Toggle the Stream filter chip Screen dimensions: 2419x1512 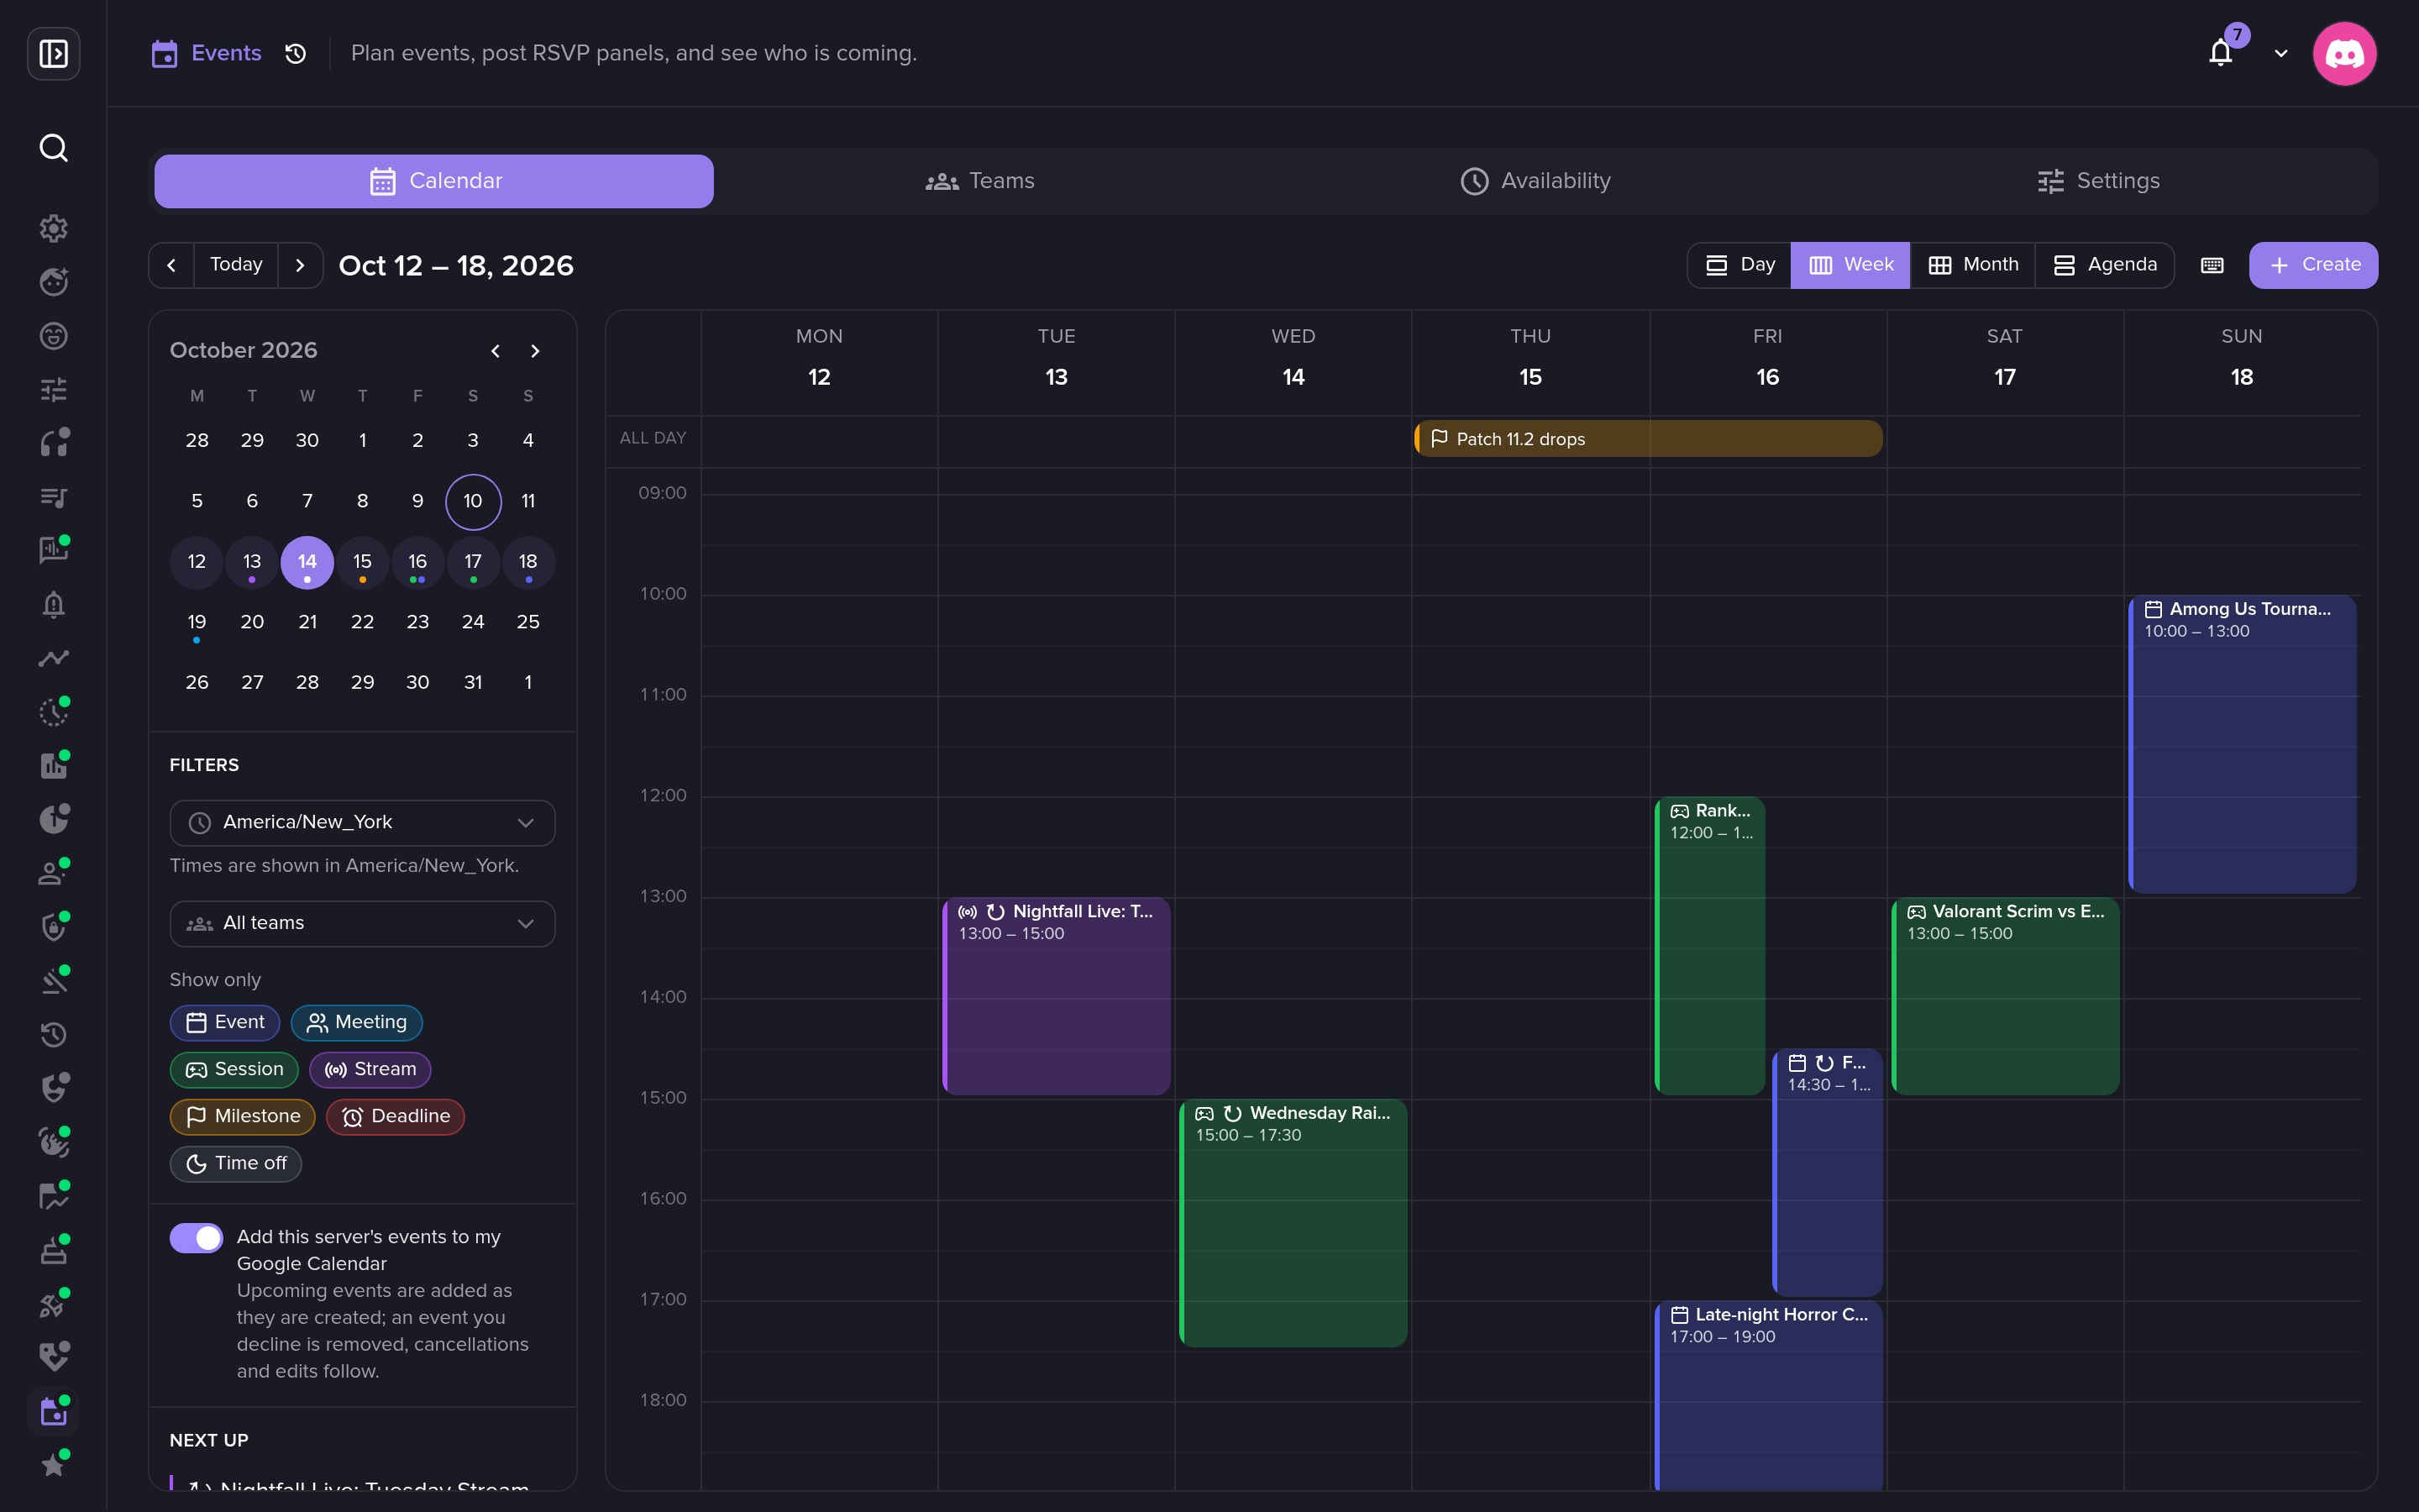[370, 1069]
